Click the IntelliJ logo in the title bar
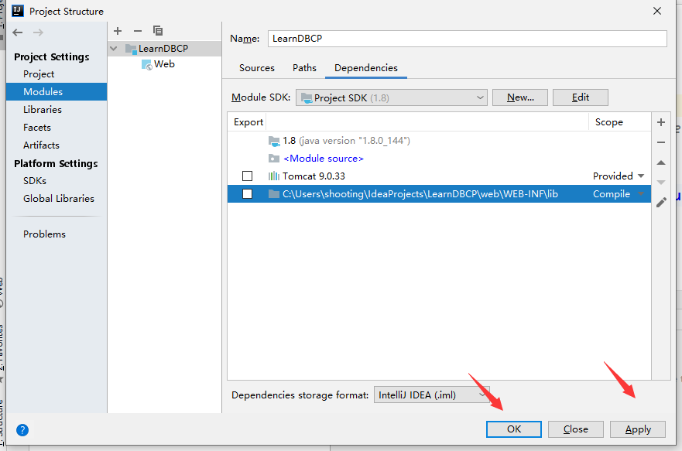The width and height of the screenshot is (682, 451). [18, 11]
